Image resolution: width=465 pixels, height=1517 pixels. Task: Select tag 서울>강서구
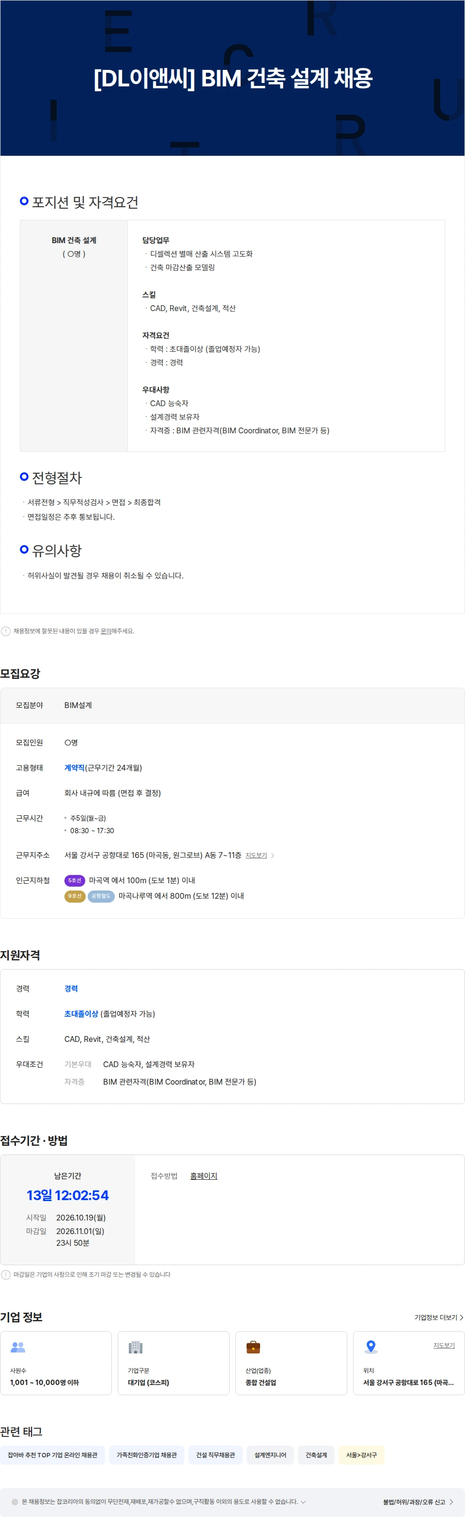click(x=361, y=1454)
